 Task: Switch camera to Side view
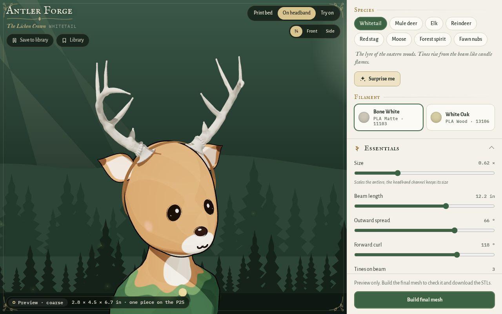click(330, 31)
